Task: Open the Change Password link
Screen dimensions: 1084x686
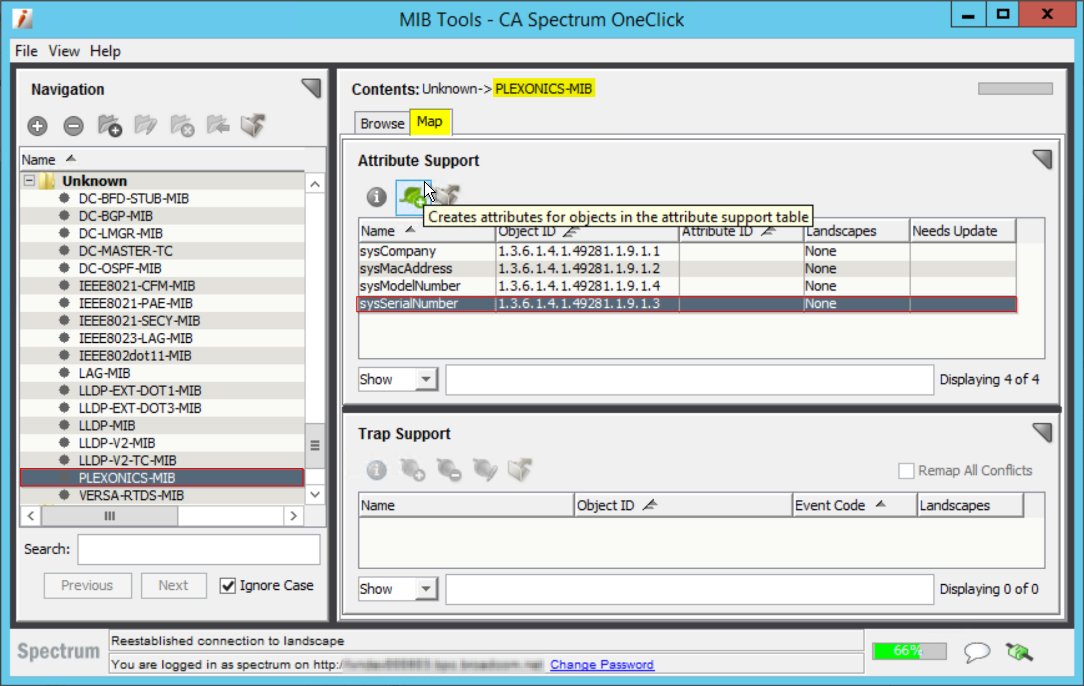Action: click(602, 665)
